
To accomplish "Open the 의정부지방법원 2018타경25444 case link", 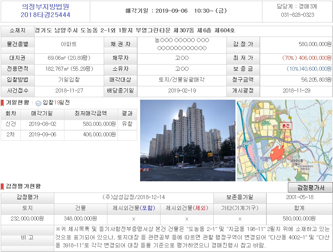I will (45, 11).
